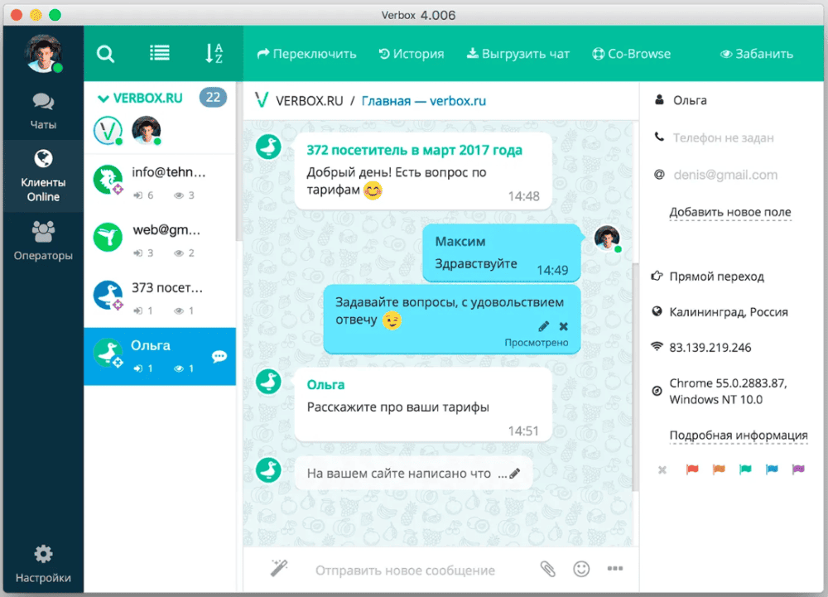Viewport: 828px width, 597px height.
Task: Open quick replies magic wand
Action: tap(279, 568)
